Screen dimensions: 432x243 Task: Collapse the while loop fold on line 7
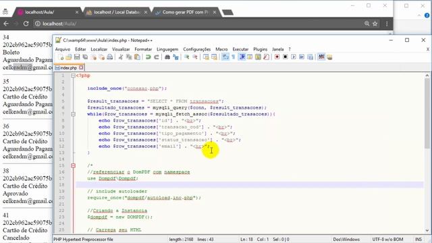[x=73, y=114]
